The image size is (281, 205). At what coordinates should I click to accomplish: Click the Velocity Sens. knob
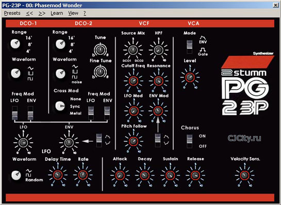pos(244,175)
